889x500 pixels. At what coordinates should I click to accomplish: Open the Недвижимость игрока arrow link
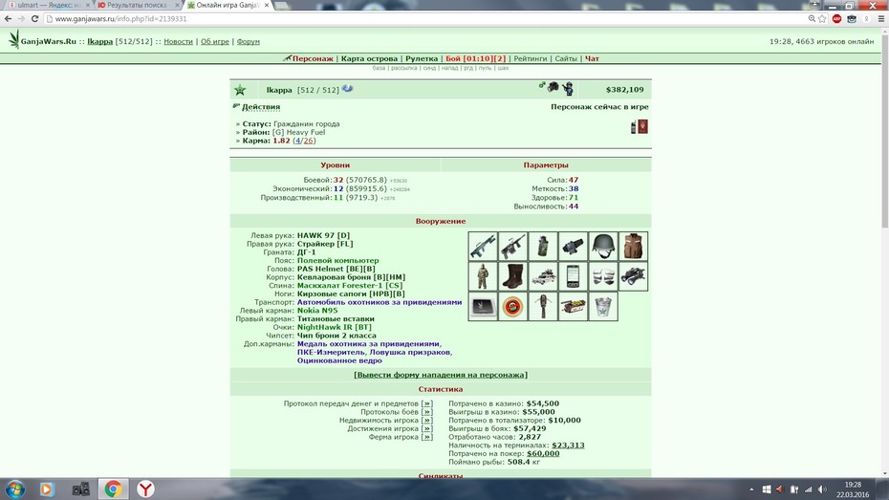427,420
